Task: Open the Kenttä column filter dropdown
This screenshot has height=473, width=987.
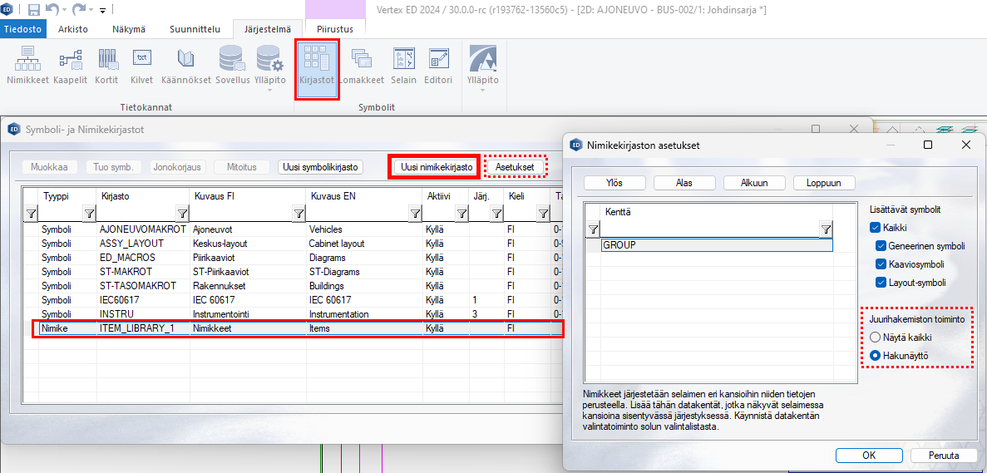Action: point(826,229)
